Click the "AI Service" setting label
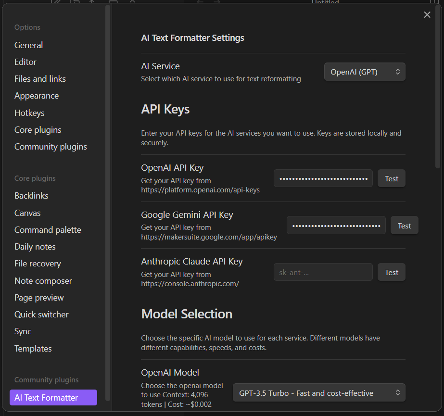Screen dimensions: 444x416 (160, 66)
